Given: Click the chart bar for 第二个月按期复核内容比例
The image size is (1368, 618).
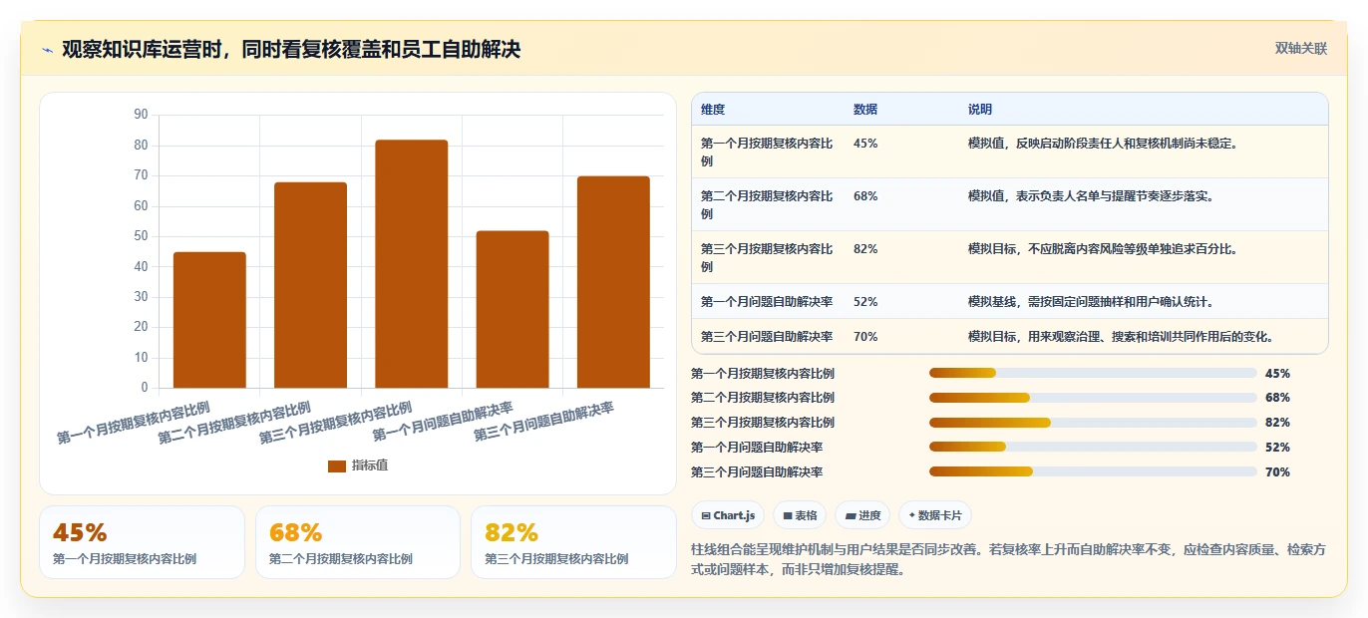Looking at the screenshot, I should pyautogui.click(x=310, y=285).
